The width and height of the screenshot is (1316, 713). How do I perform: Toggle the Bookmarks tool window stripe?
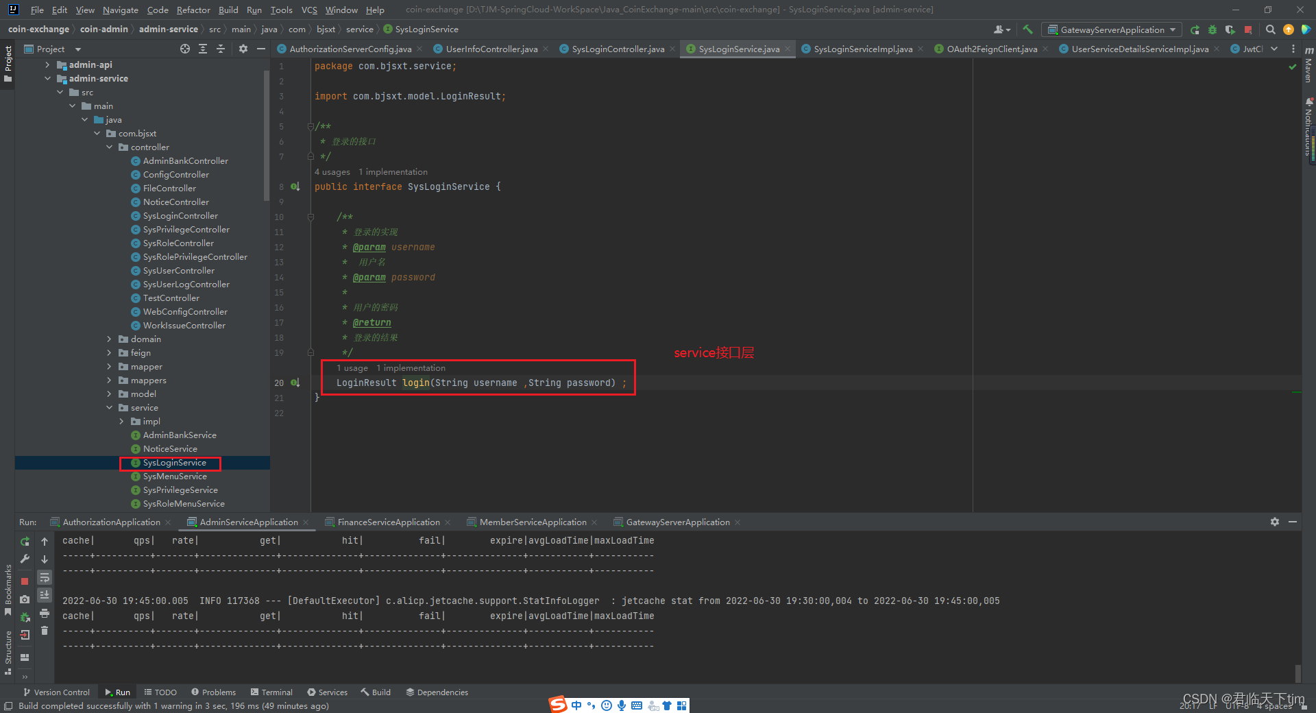tap(8, 590)
